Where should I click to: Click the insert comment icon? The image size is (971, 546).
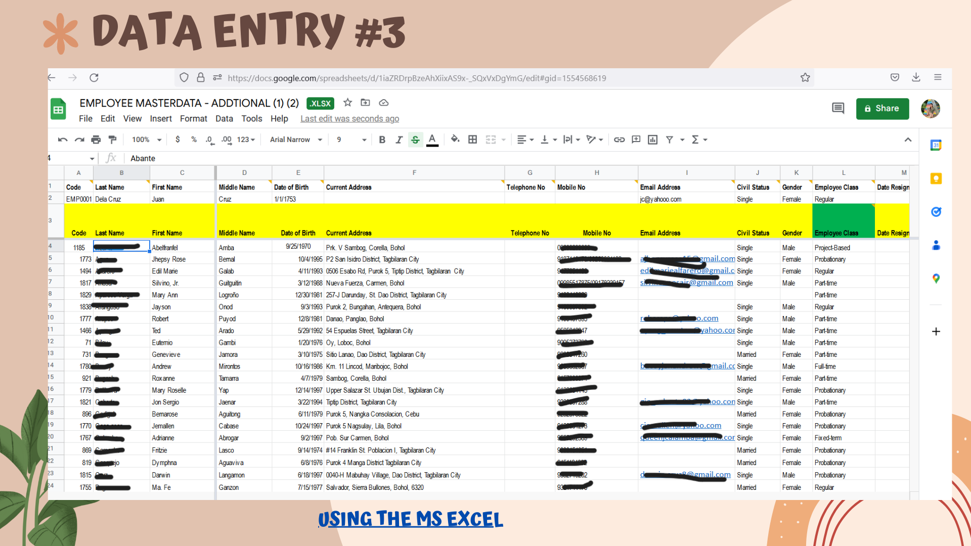636,140
